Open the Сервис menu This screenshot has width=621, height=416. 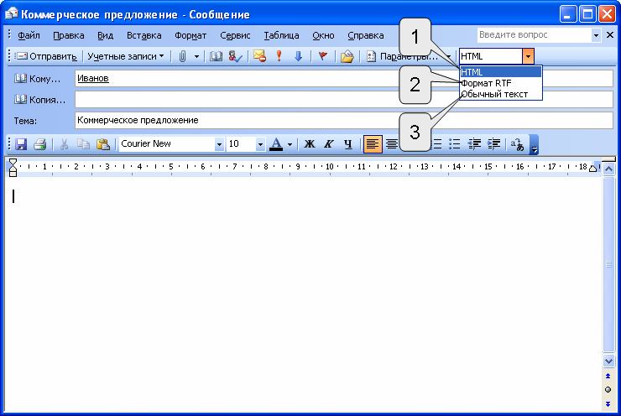coord(235,35)
